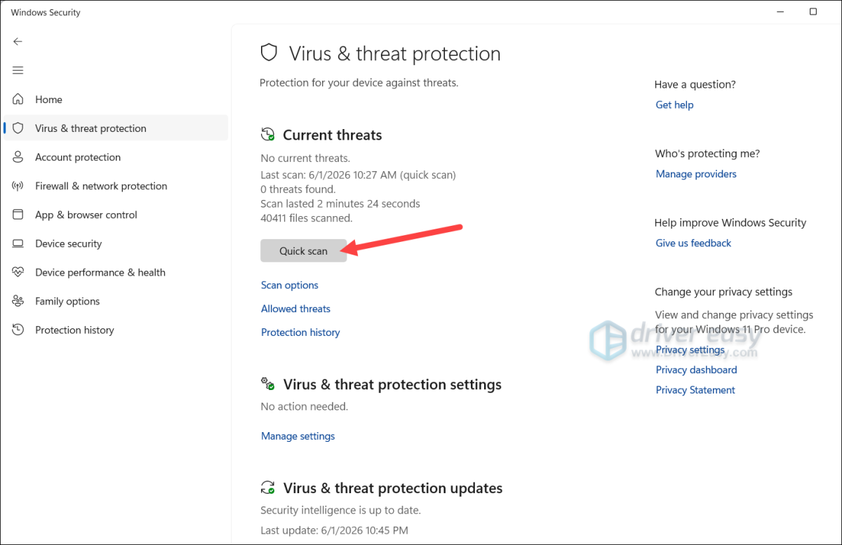Click Get help link

point(674,105)
